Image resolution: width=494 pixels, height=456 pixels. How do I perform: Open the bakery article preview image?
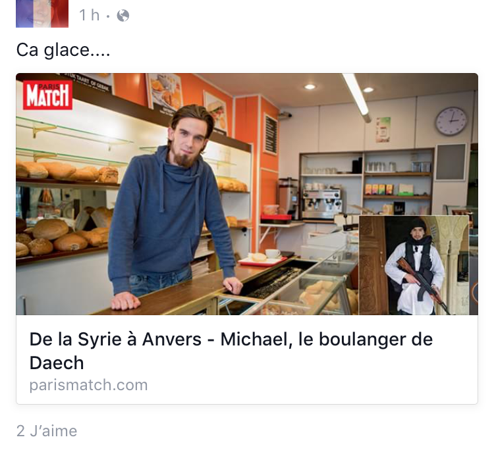(247, 194)
